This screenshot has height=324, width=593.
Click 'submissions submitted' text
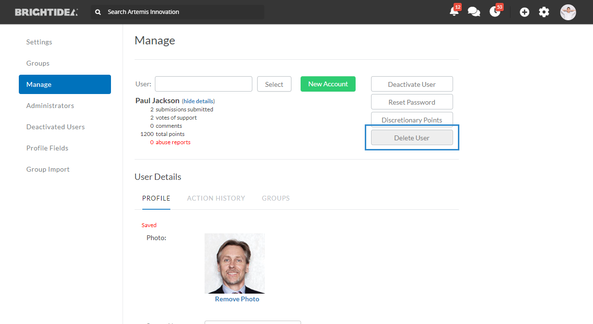coord(184,109)
